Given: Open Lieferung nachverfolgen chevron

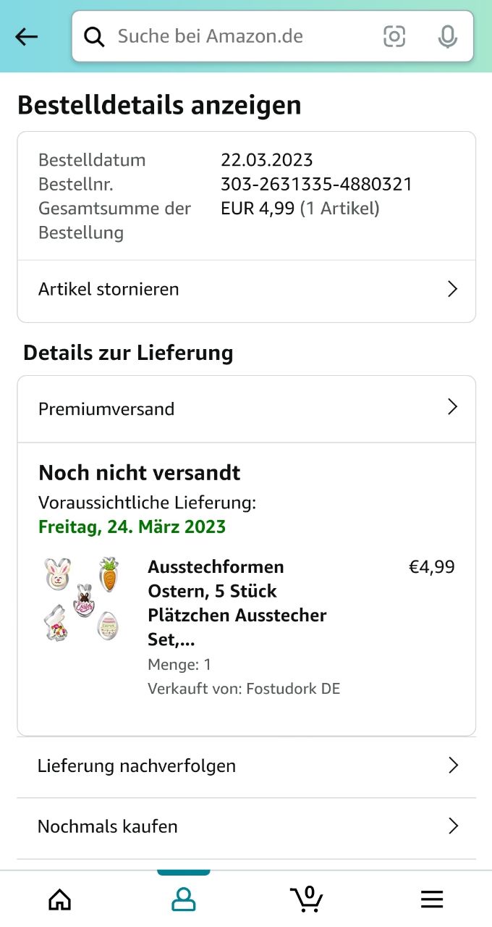Looking at the screenshot, I should tap(454, 765).
